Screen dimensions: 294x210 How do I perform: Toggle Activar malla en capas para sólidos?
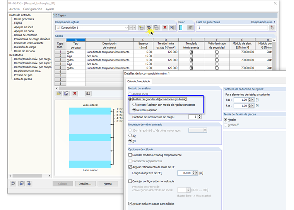click(130, 204)
